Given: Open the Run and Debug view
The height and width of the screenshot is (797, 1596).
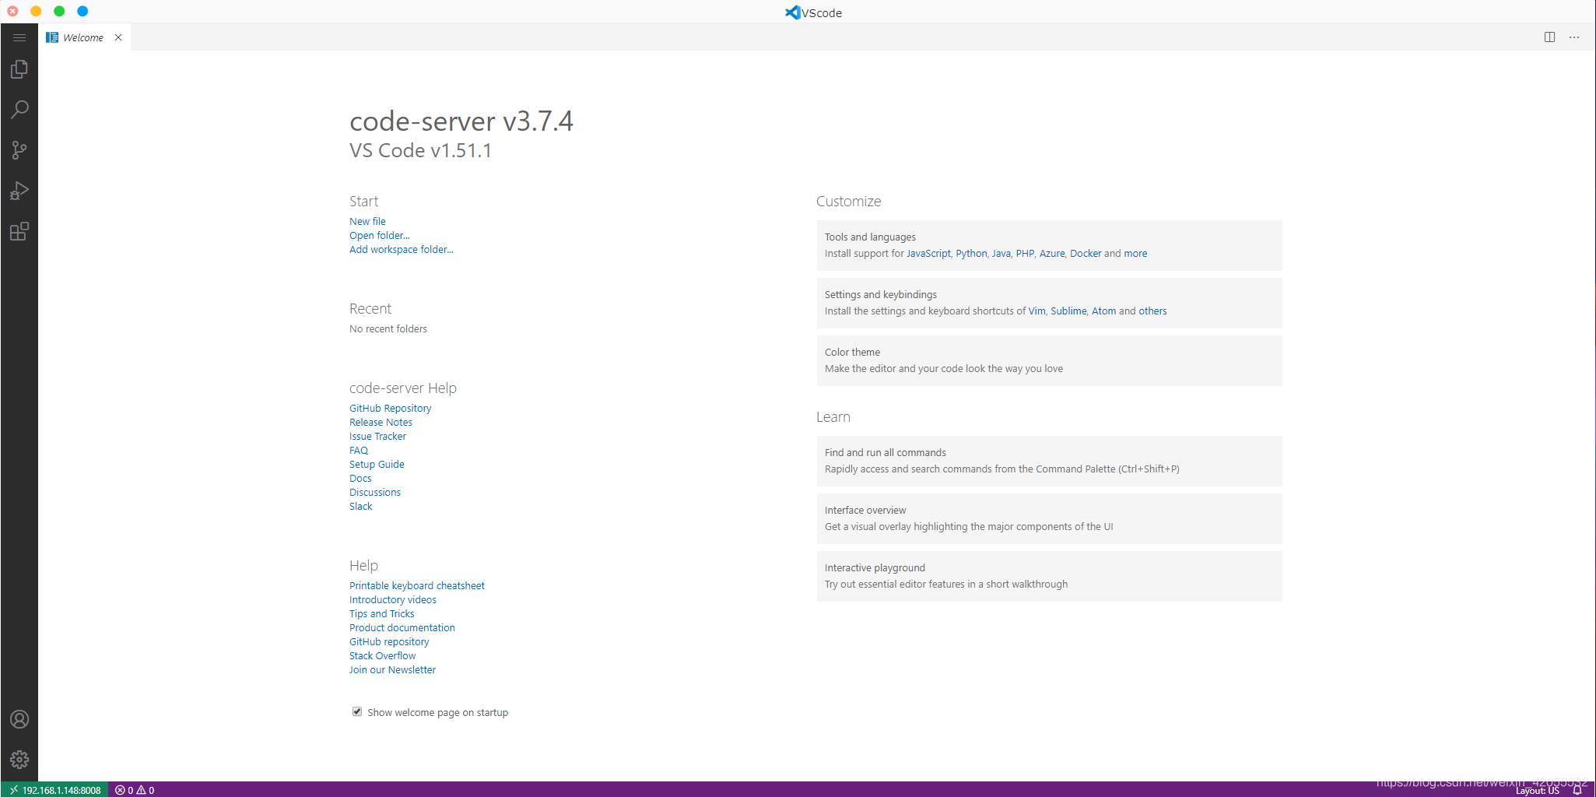Looking at the screenshot, I should 19,191.
